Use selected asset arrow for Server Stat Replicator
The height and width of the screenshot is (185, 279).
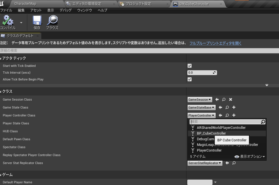227,163
